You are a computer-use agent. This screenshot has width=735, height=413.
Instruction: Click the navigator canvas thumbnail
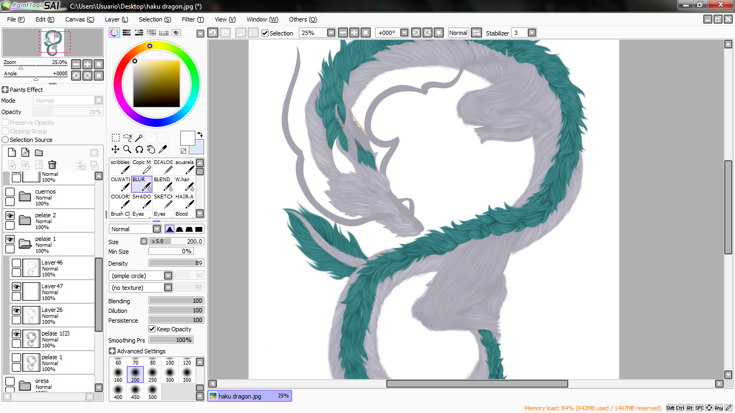53,43
